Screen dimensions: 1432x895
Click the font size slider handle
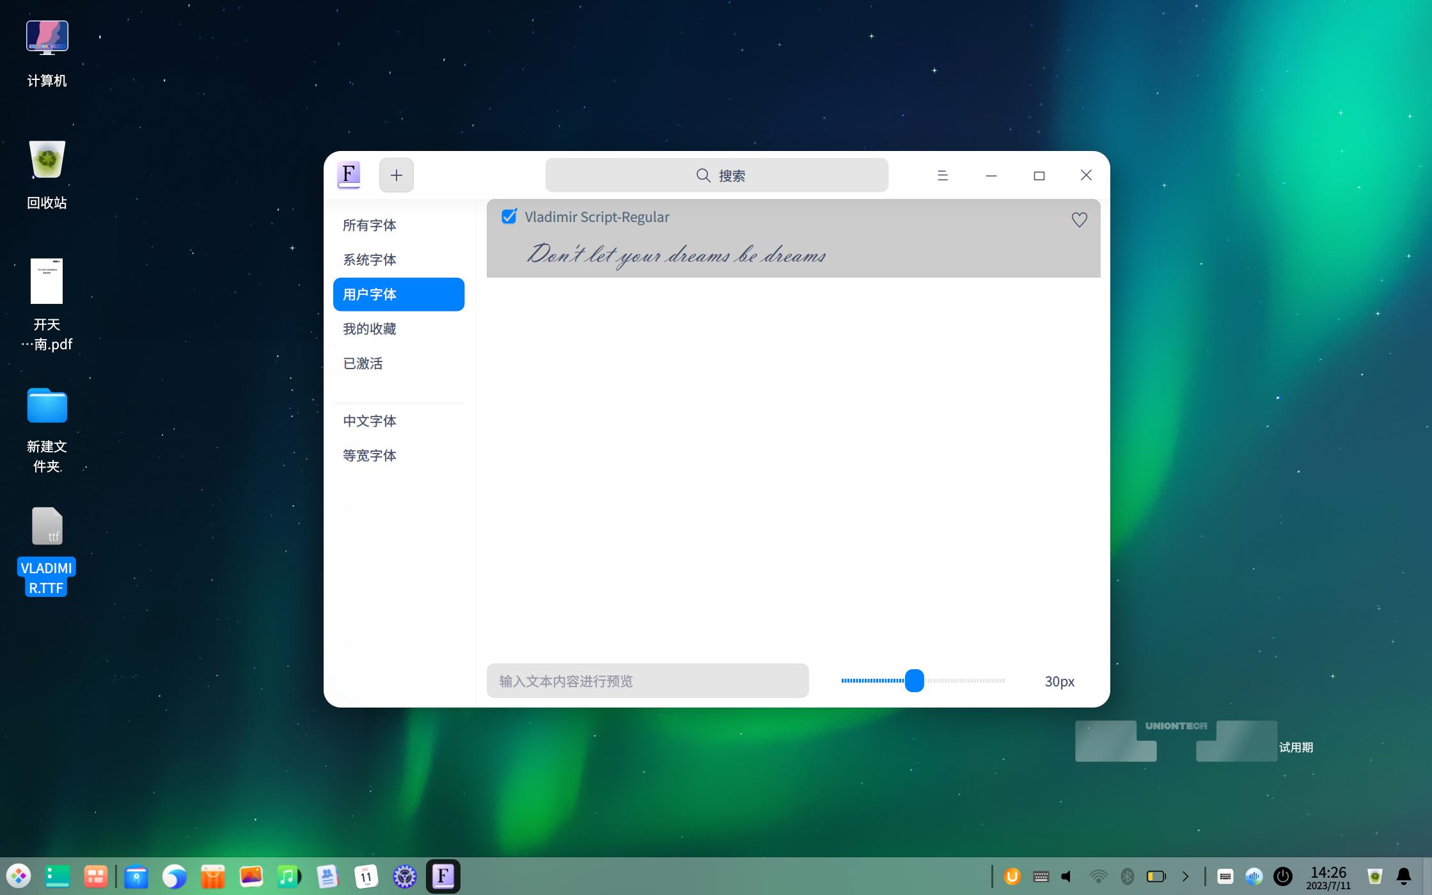(915, 681)
